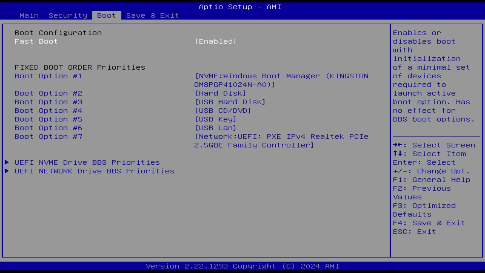Select the Fast Boot label

tap(36, 41)
